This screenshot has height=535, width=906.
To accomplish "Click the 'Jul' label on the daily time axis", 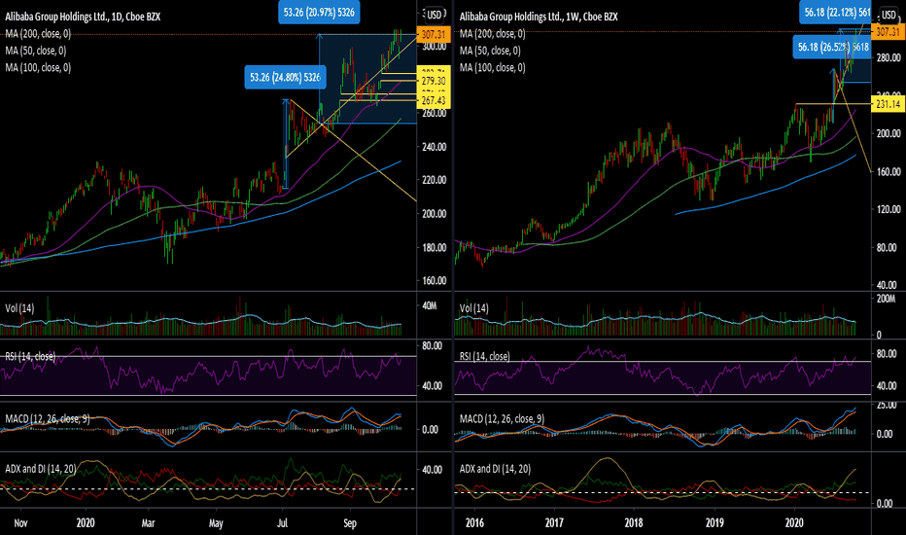I will (x=282, y=523).
